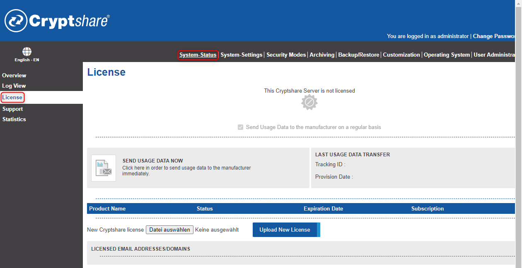
Task: Click the 'Datei auswählen' file selection button
Action: point(169,229)
